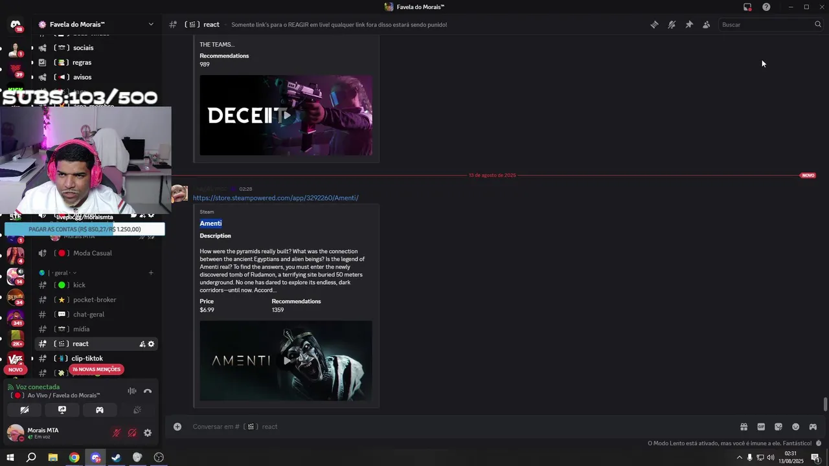The width and height of the screenshot is (829, 466).
Task: Disconnect from voice call
Action: click(x=148, y=391)
